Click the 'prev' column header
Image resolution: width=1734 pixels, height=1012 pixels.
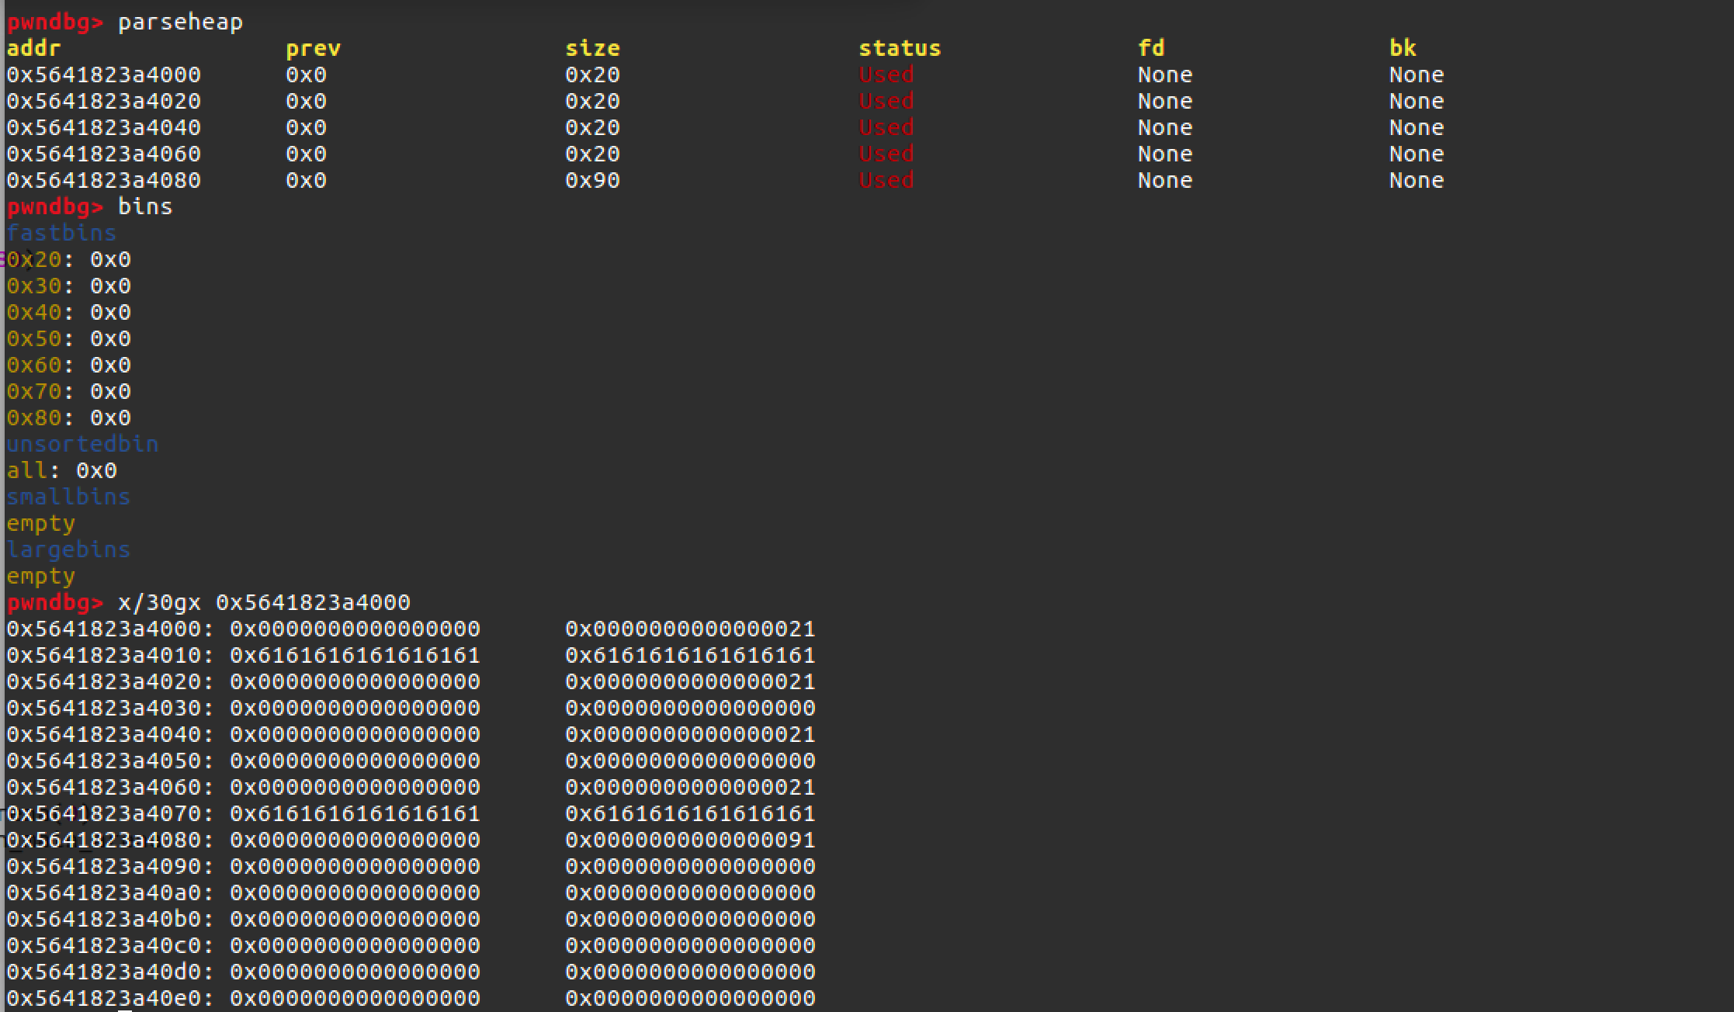coord(313,48)
